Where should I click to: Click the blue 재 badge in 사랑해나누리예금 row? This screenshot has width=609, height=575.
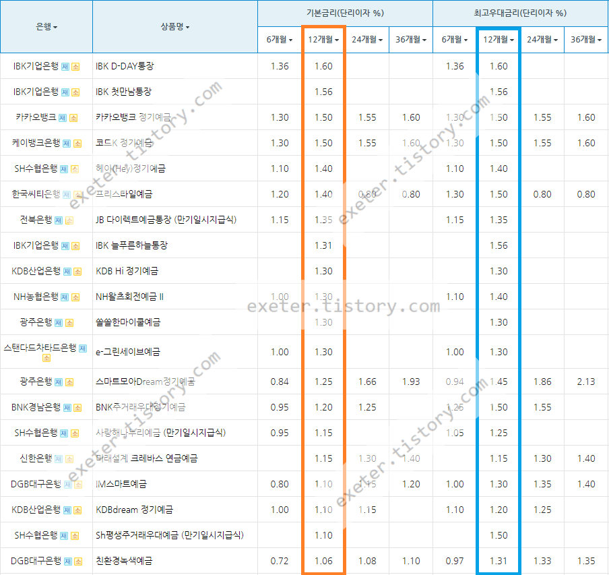64,433
